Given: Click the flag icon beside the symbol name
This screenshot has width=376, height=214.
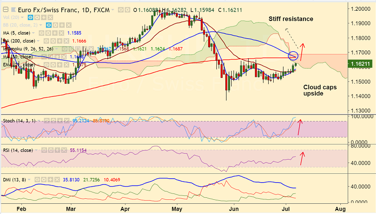Looking at the screenshot, I should 13,10.
